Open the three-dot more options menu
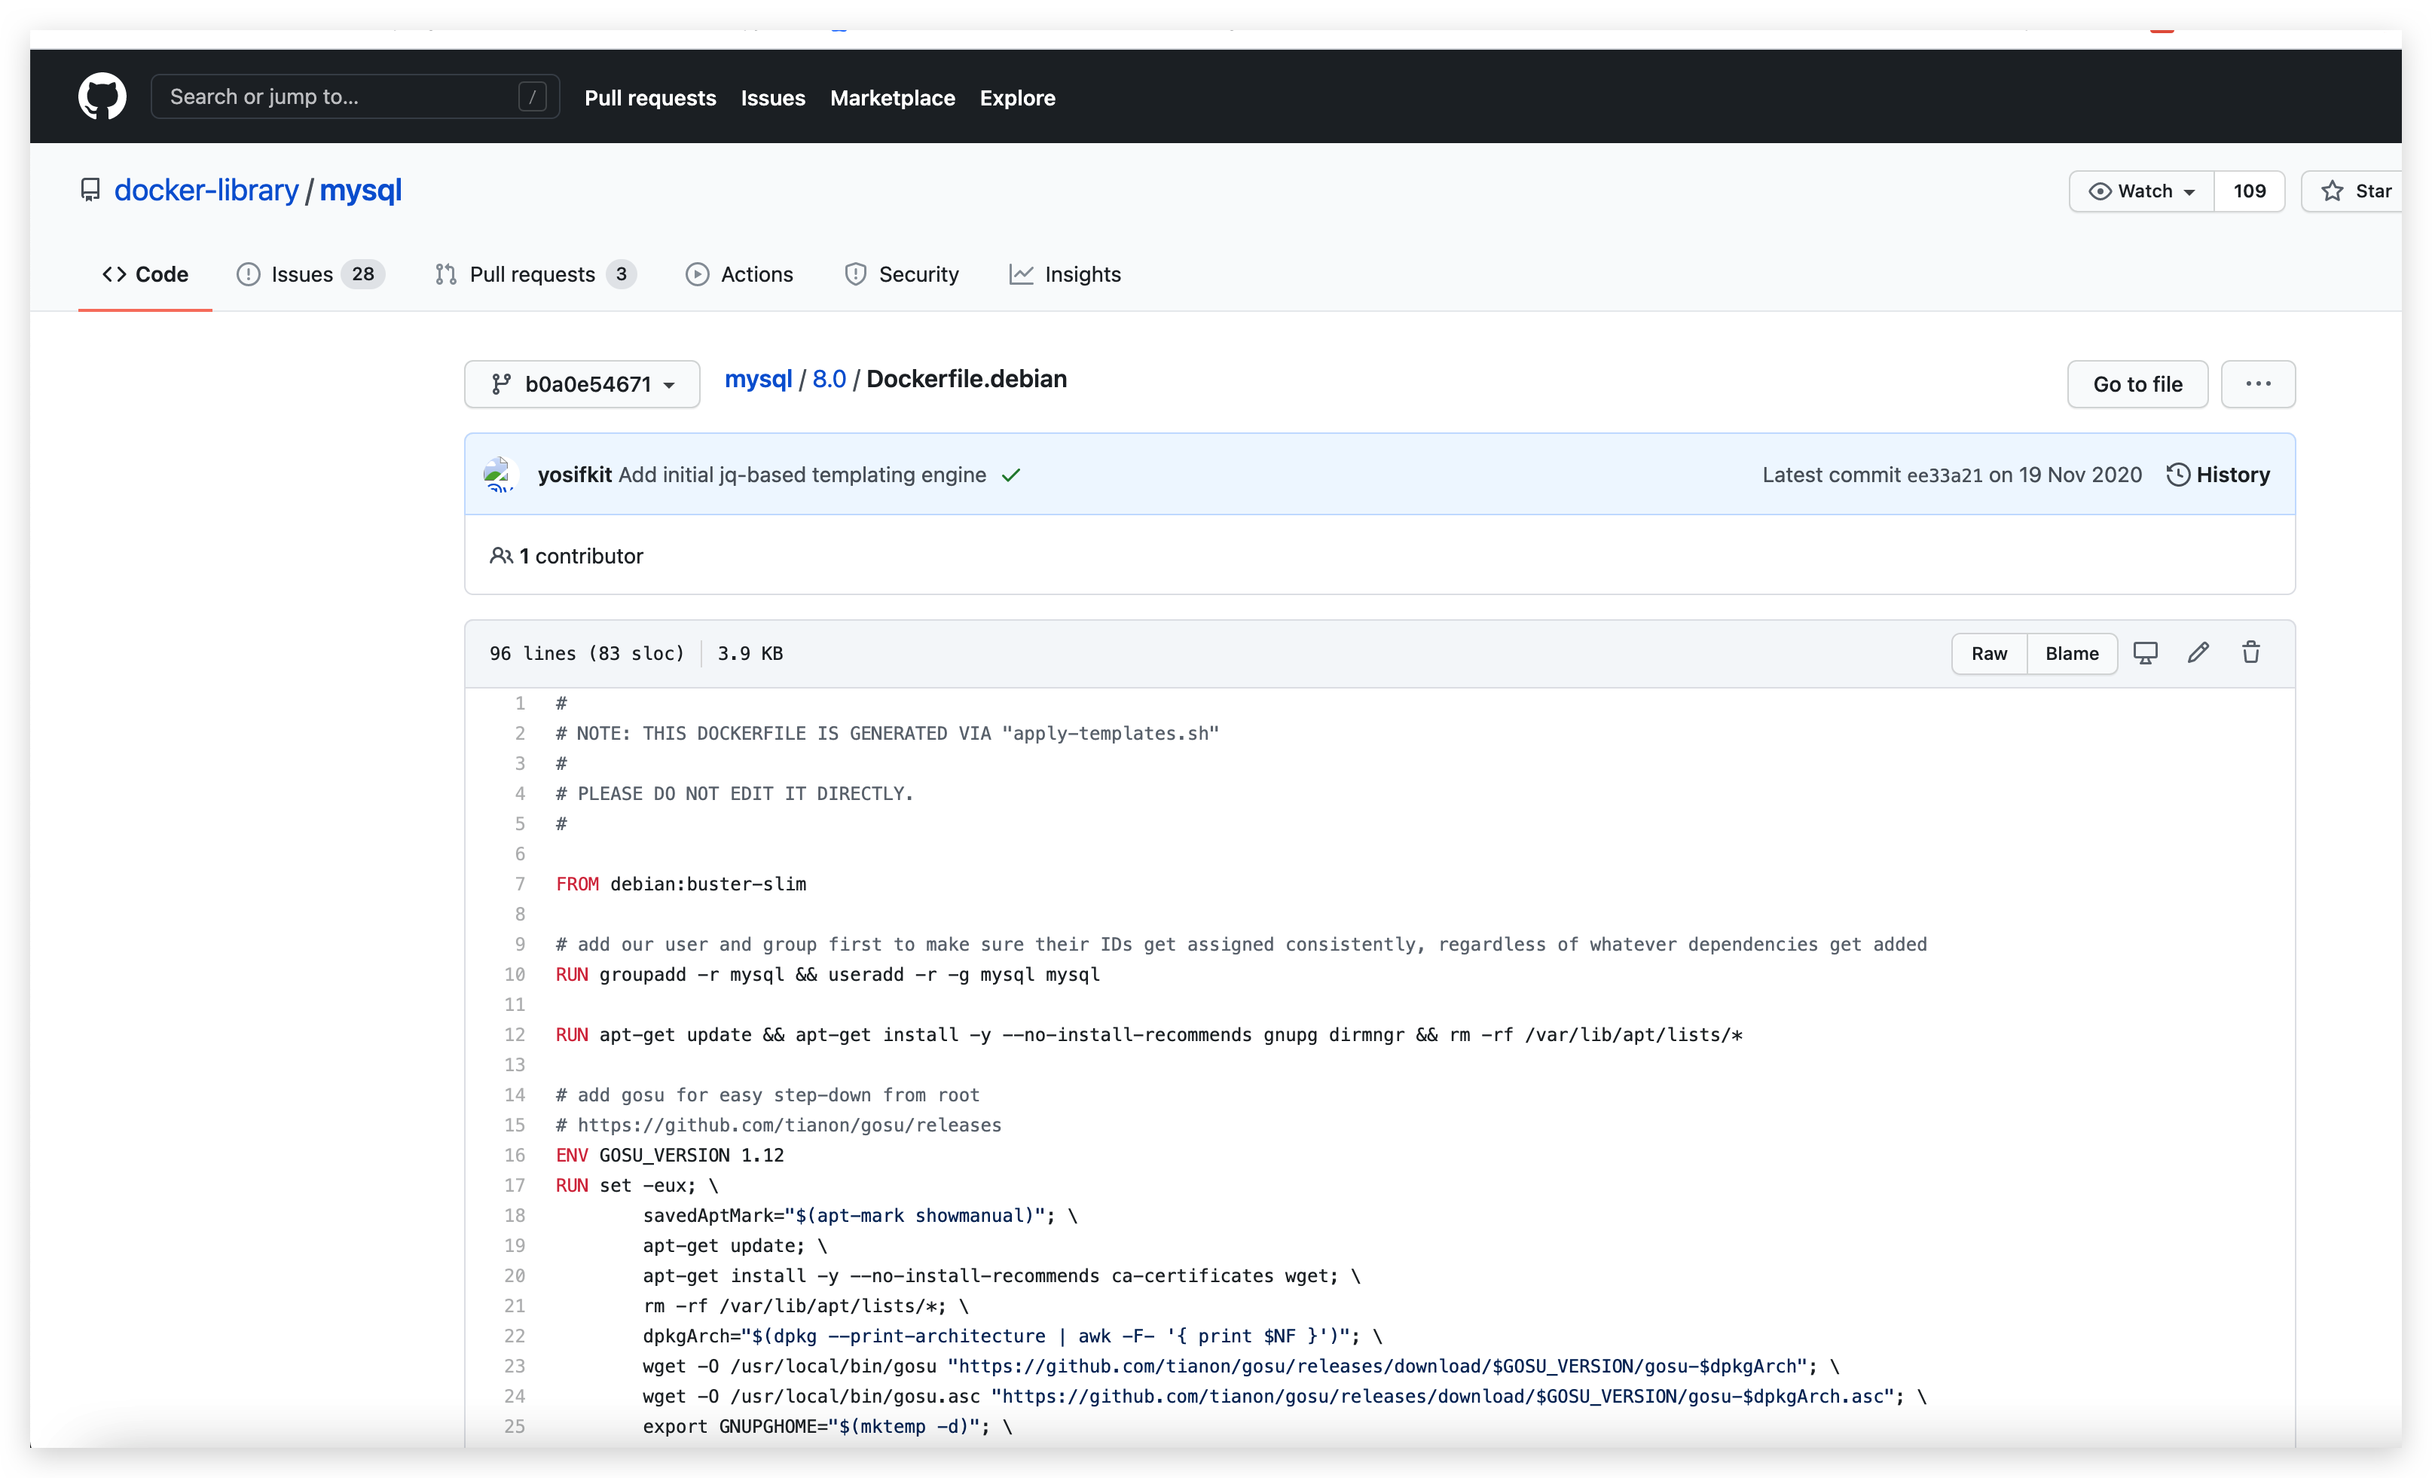The width and height of the screenshot is (2432, 1478). pos(2258,383)
